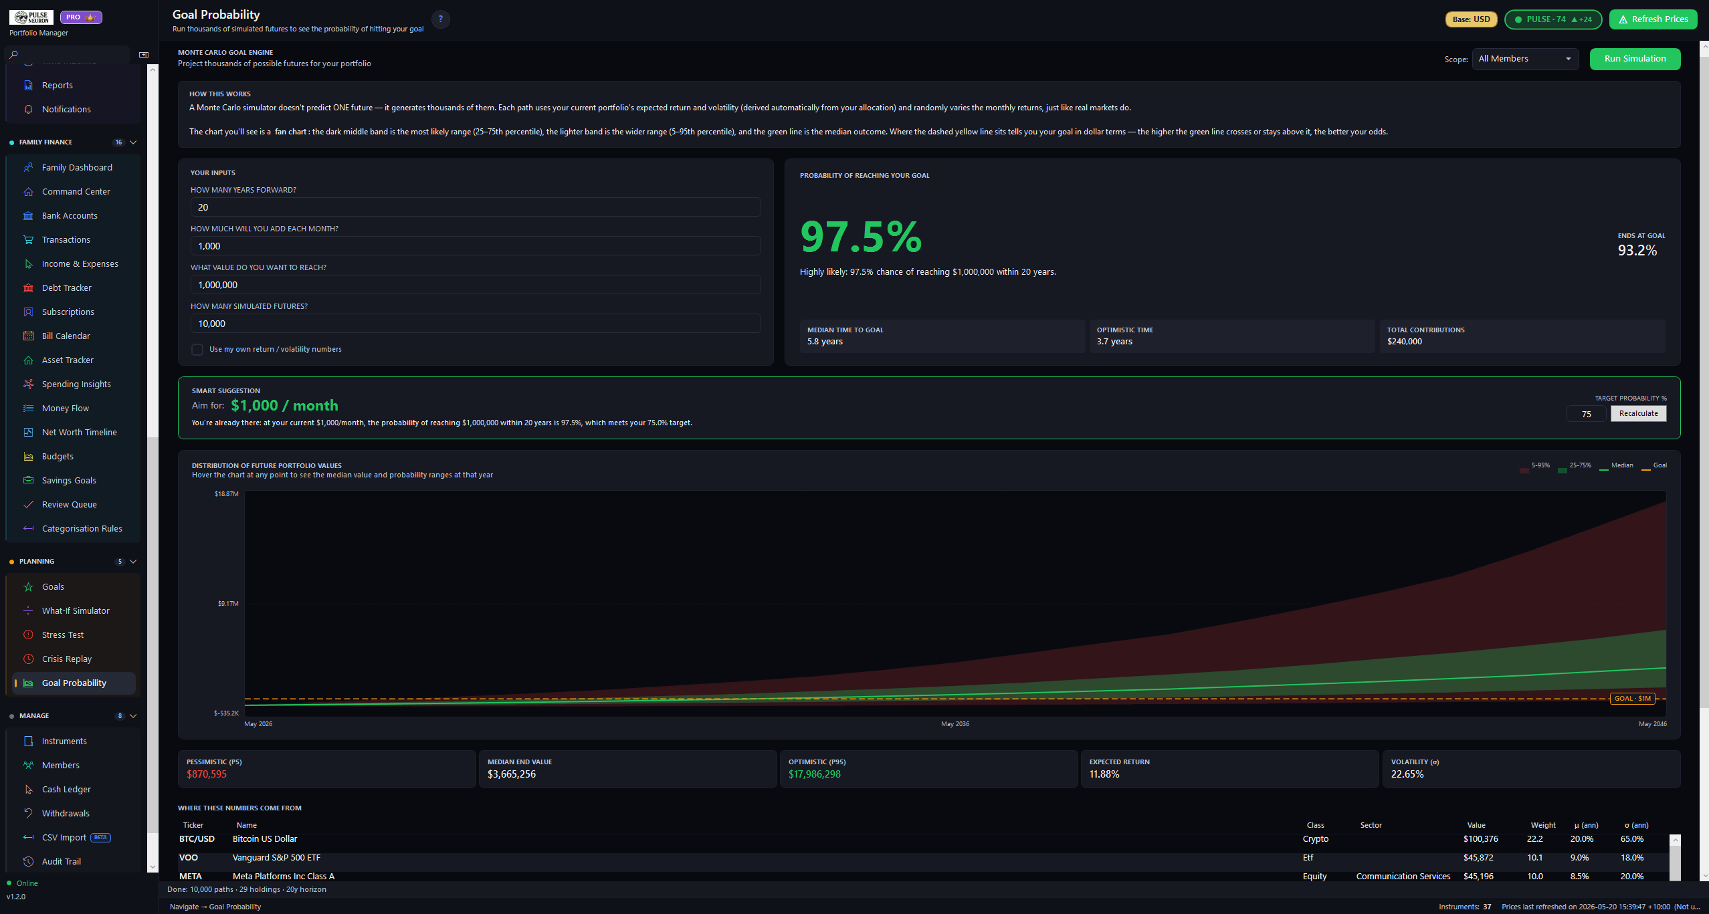The width and height of the screenshot is (1709, 914).
Task: Collapse the Family Finance section
Action: coord(133,142)
